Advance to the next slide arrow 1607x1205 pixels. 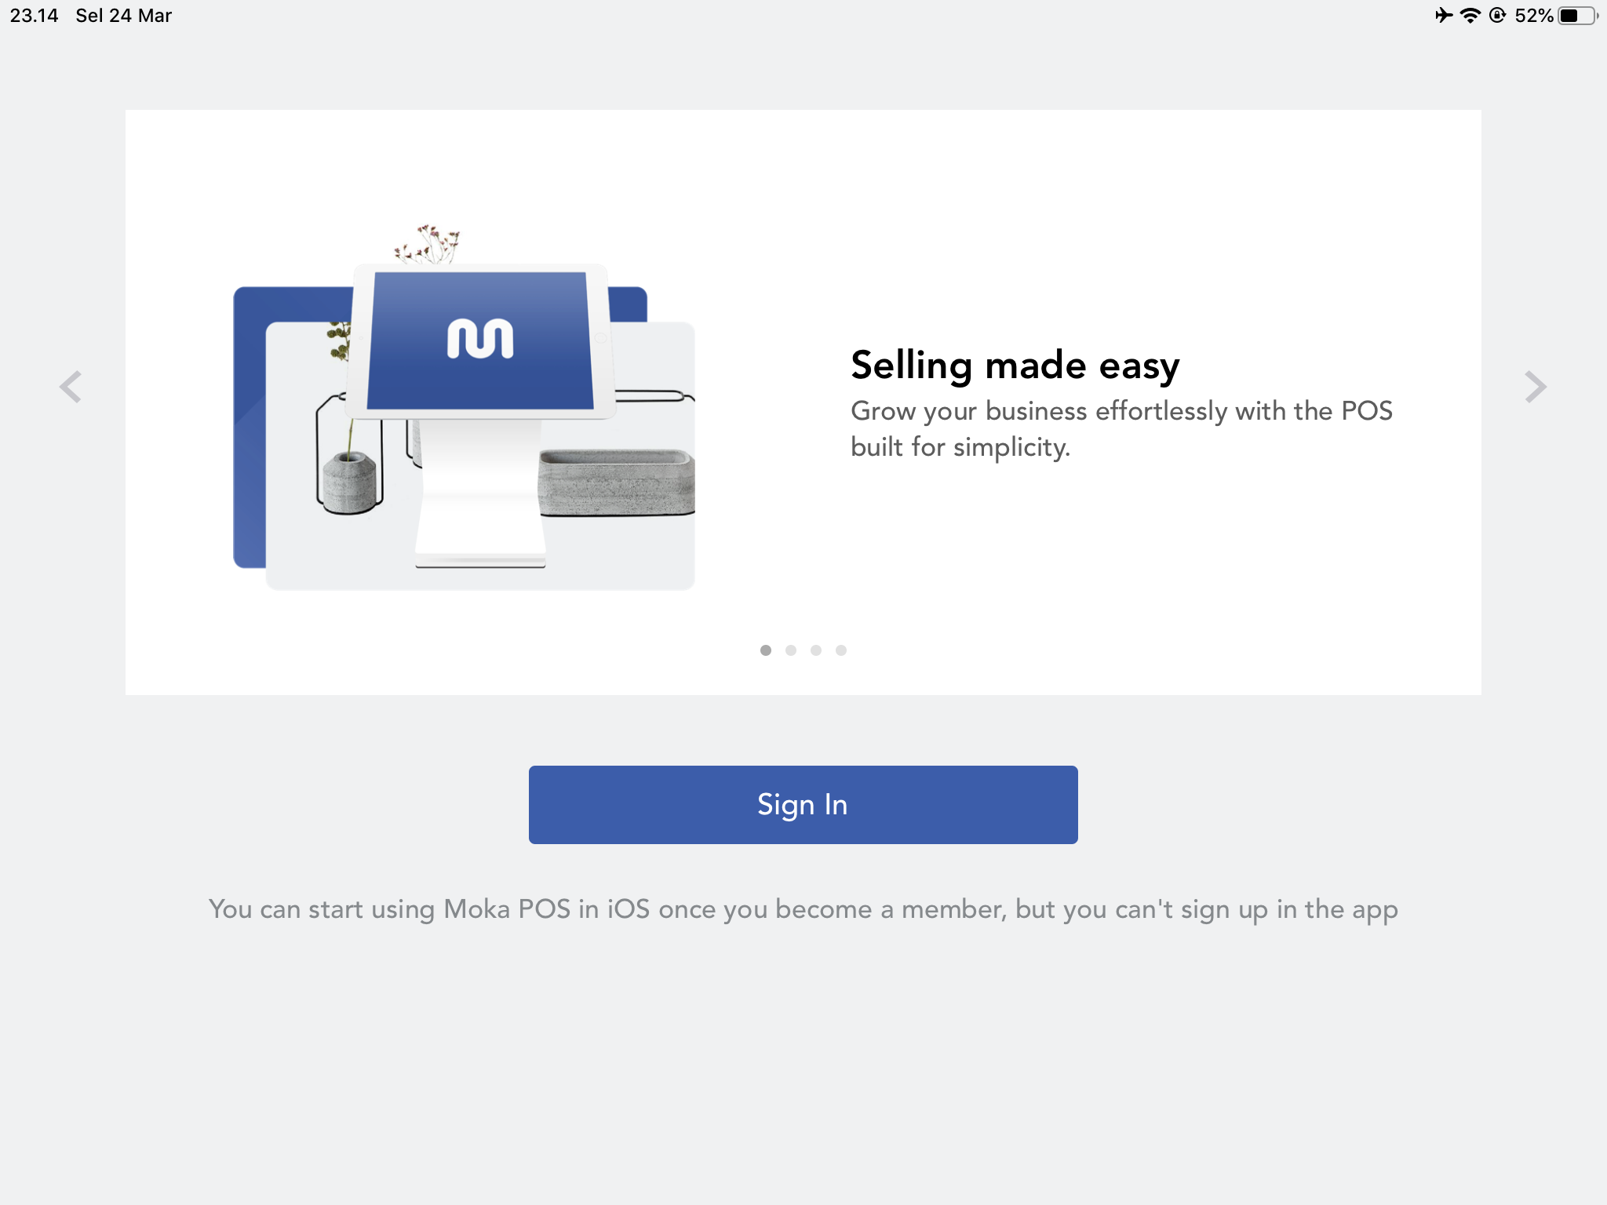tap(1535, 387)
